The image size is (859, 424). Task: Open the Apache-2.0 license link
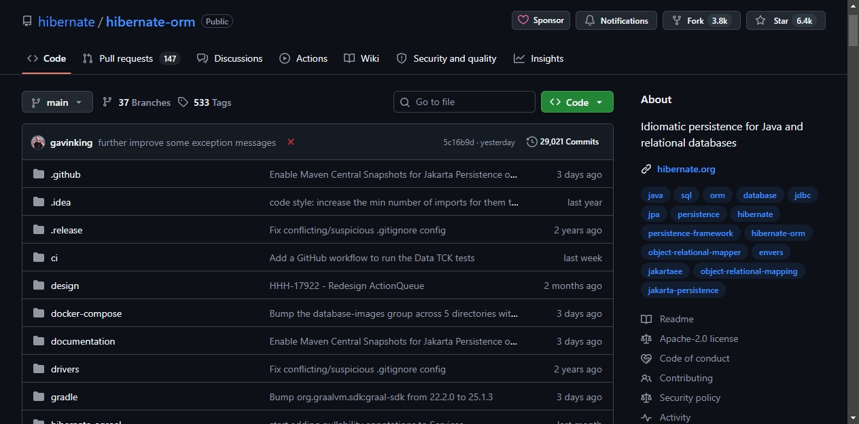coord(699,339)
